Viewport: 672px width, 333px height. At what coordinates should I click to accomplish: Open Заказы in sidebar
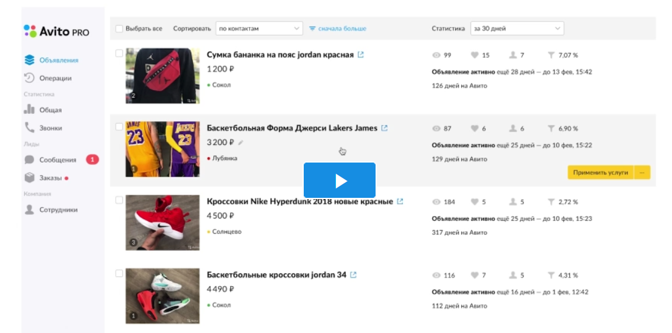51,178
